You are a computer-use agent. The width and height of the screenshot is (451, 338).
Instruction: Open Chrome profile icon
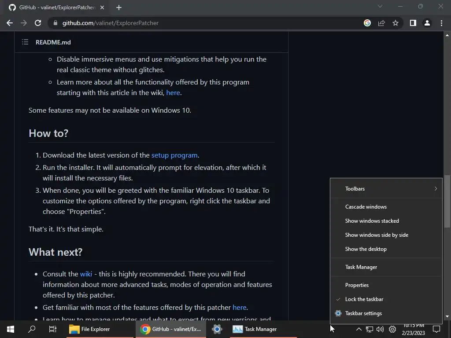[x=427, y=23]
